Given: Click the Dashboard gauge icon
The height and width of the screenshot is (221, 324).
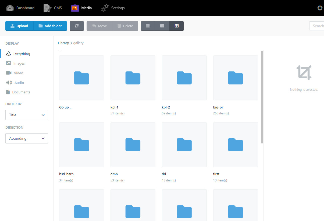Looking at the screenshot, I should 10,8.
